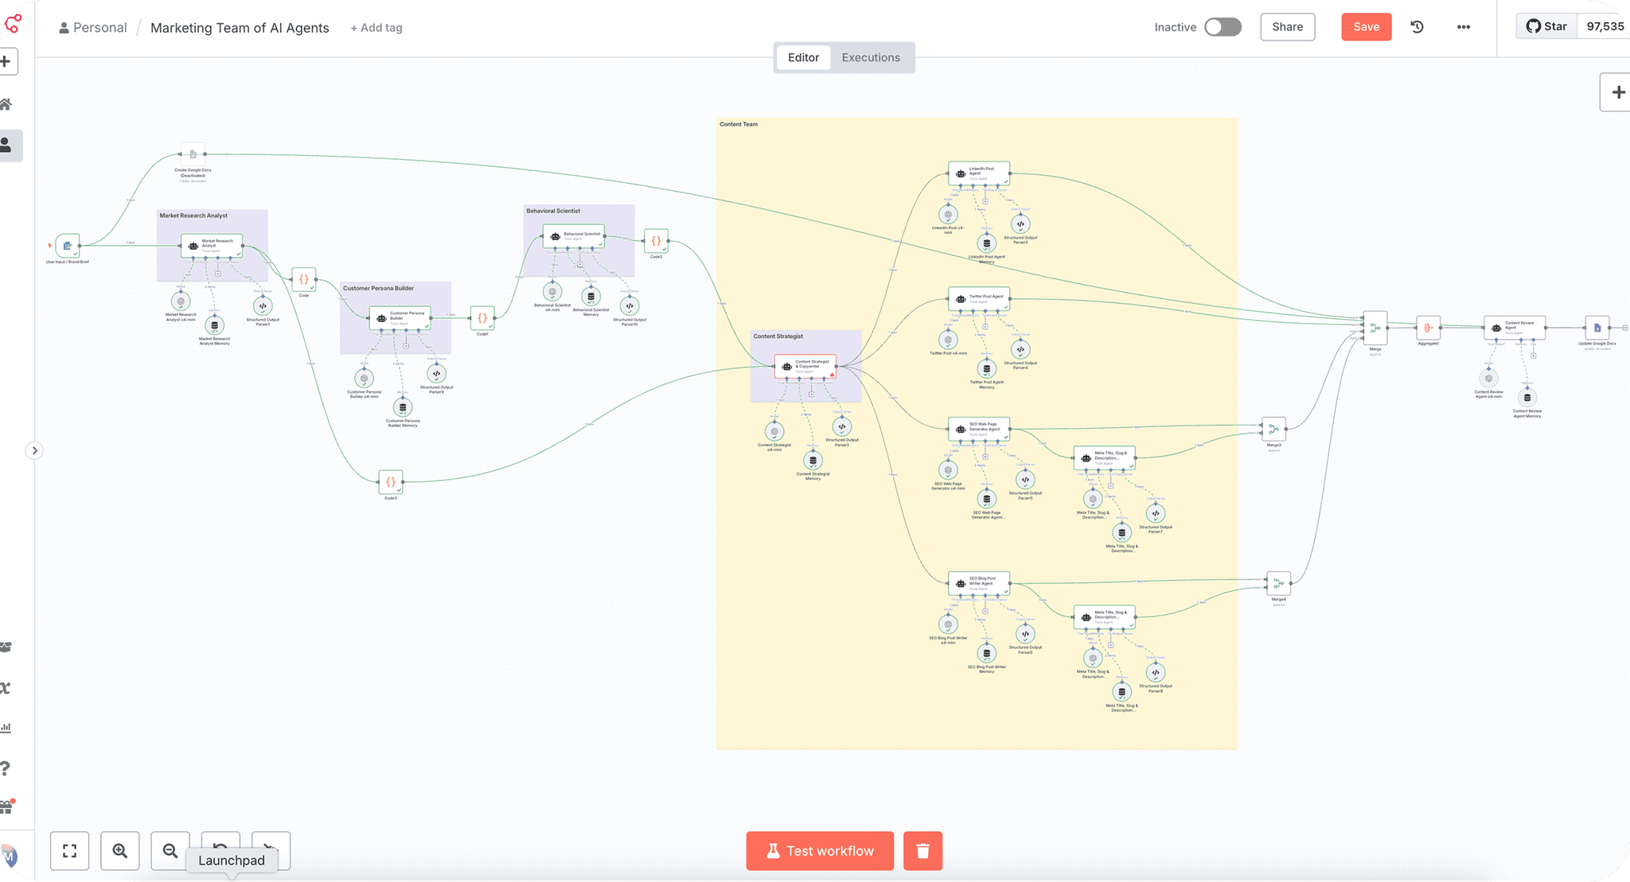Click the zoom in magnifier icon
Viewport: 1630px width, 882px height.
[x=120, y=851]
